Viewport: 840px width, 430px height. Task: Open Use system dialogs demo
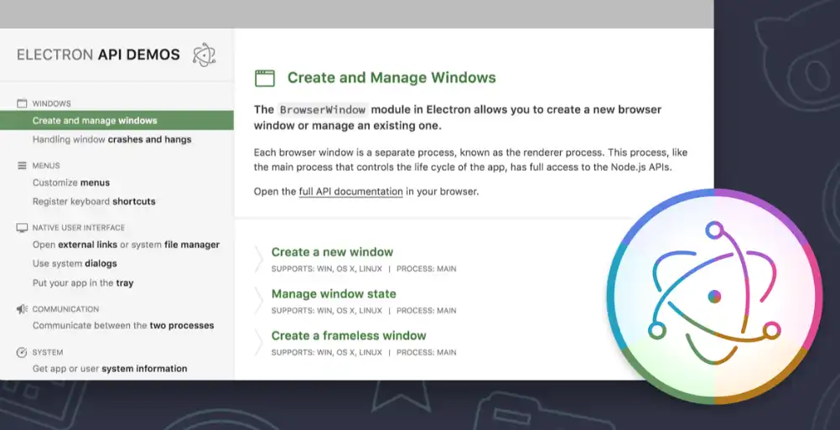point(75,263)
